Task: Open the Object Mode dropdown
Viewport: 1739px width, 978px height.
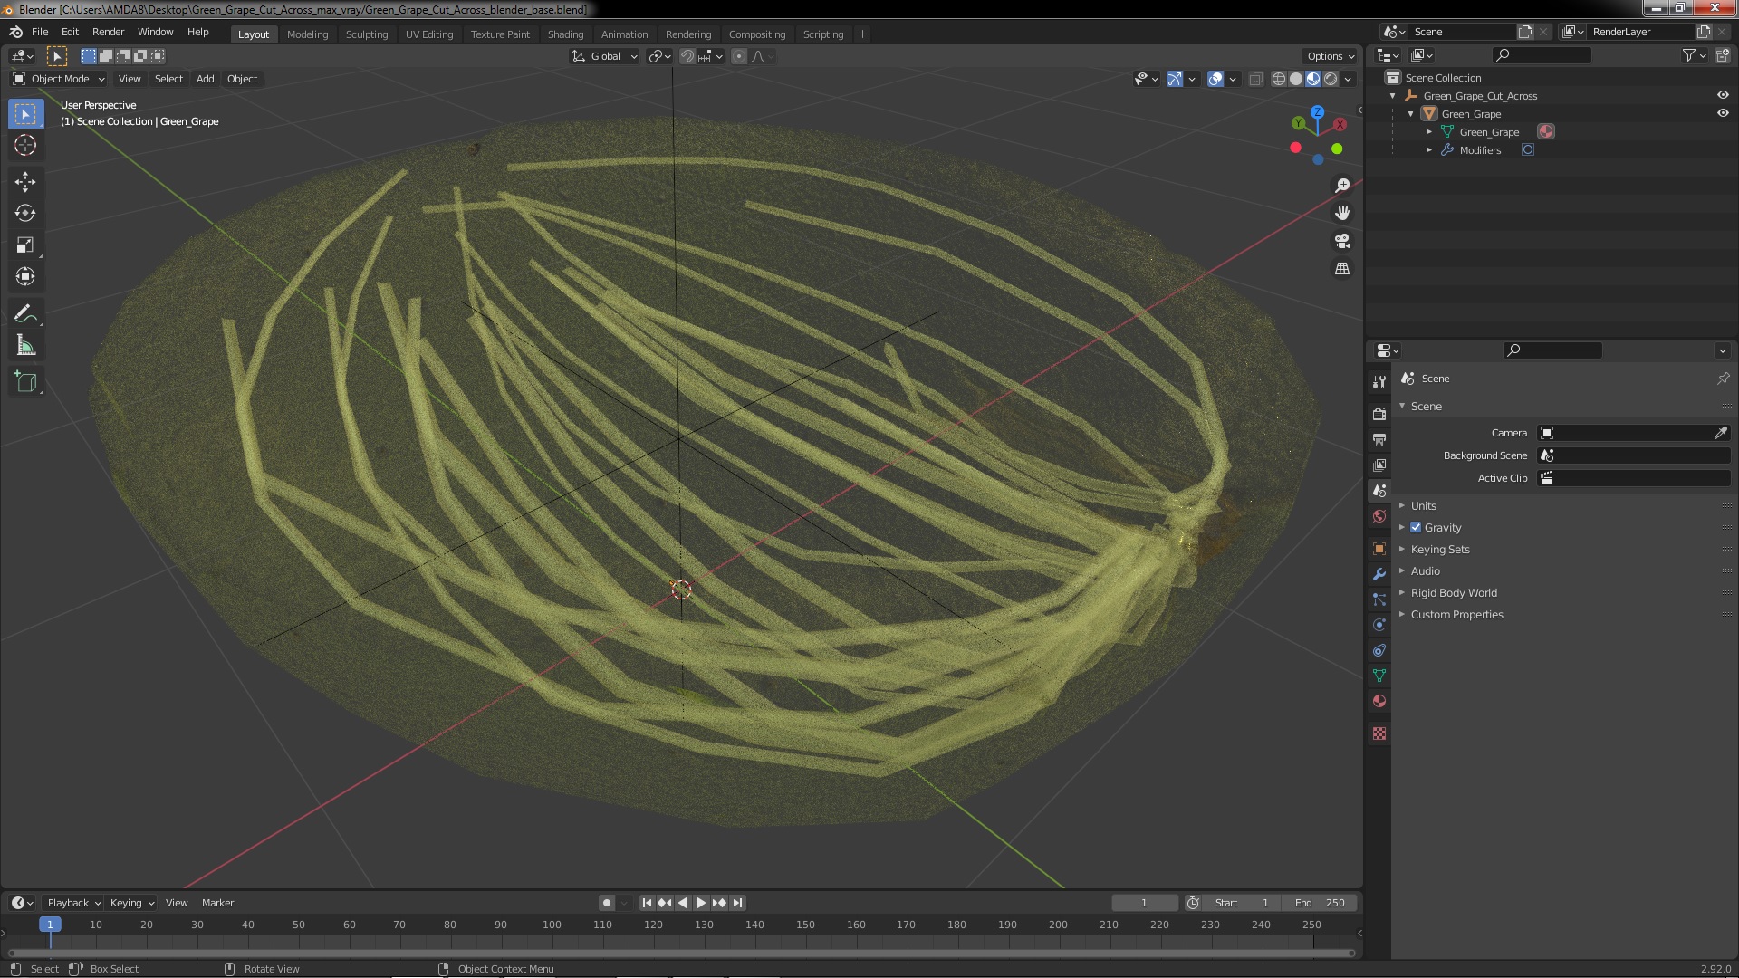Action: point(59,79)
